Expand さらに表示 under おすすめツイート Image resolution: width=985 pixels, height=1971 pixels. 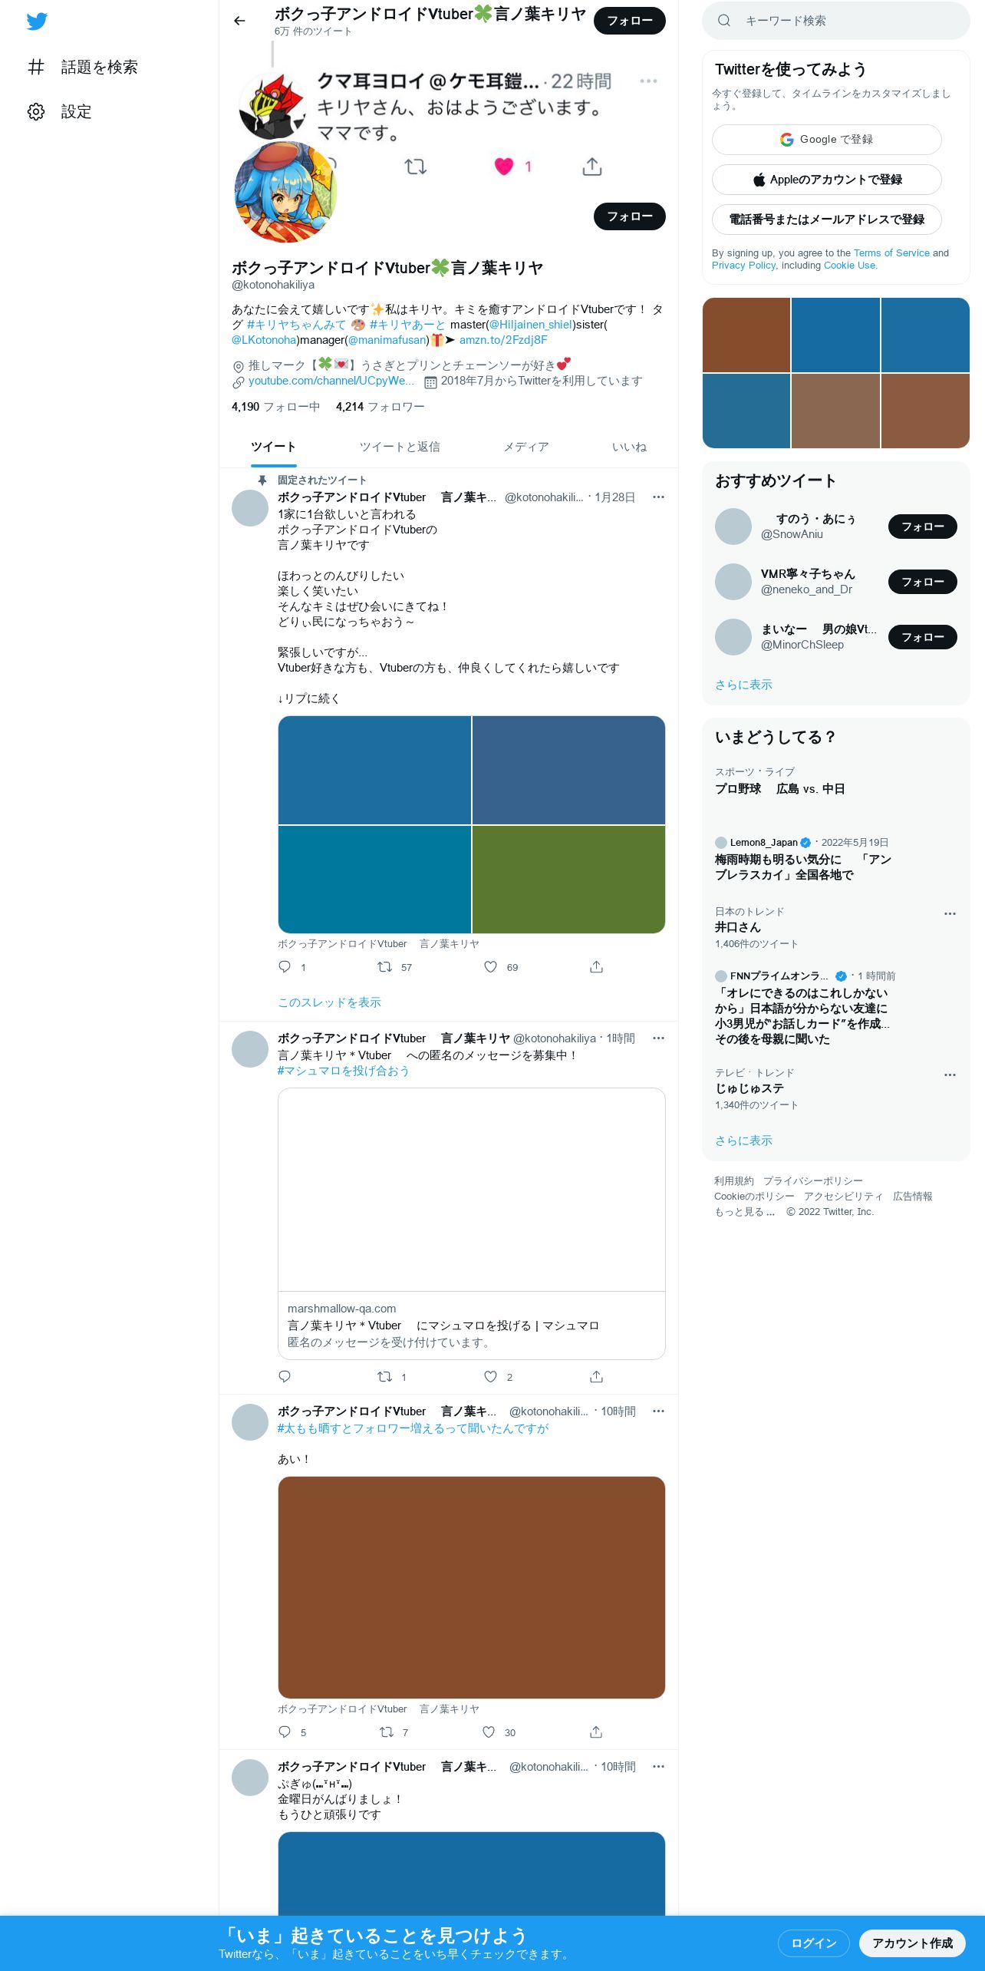(x=743, y=685)
